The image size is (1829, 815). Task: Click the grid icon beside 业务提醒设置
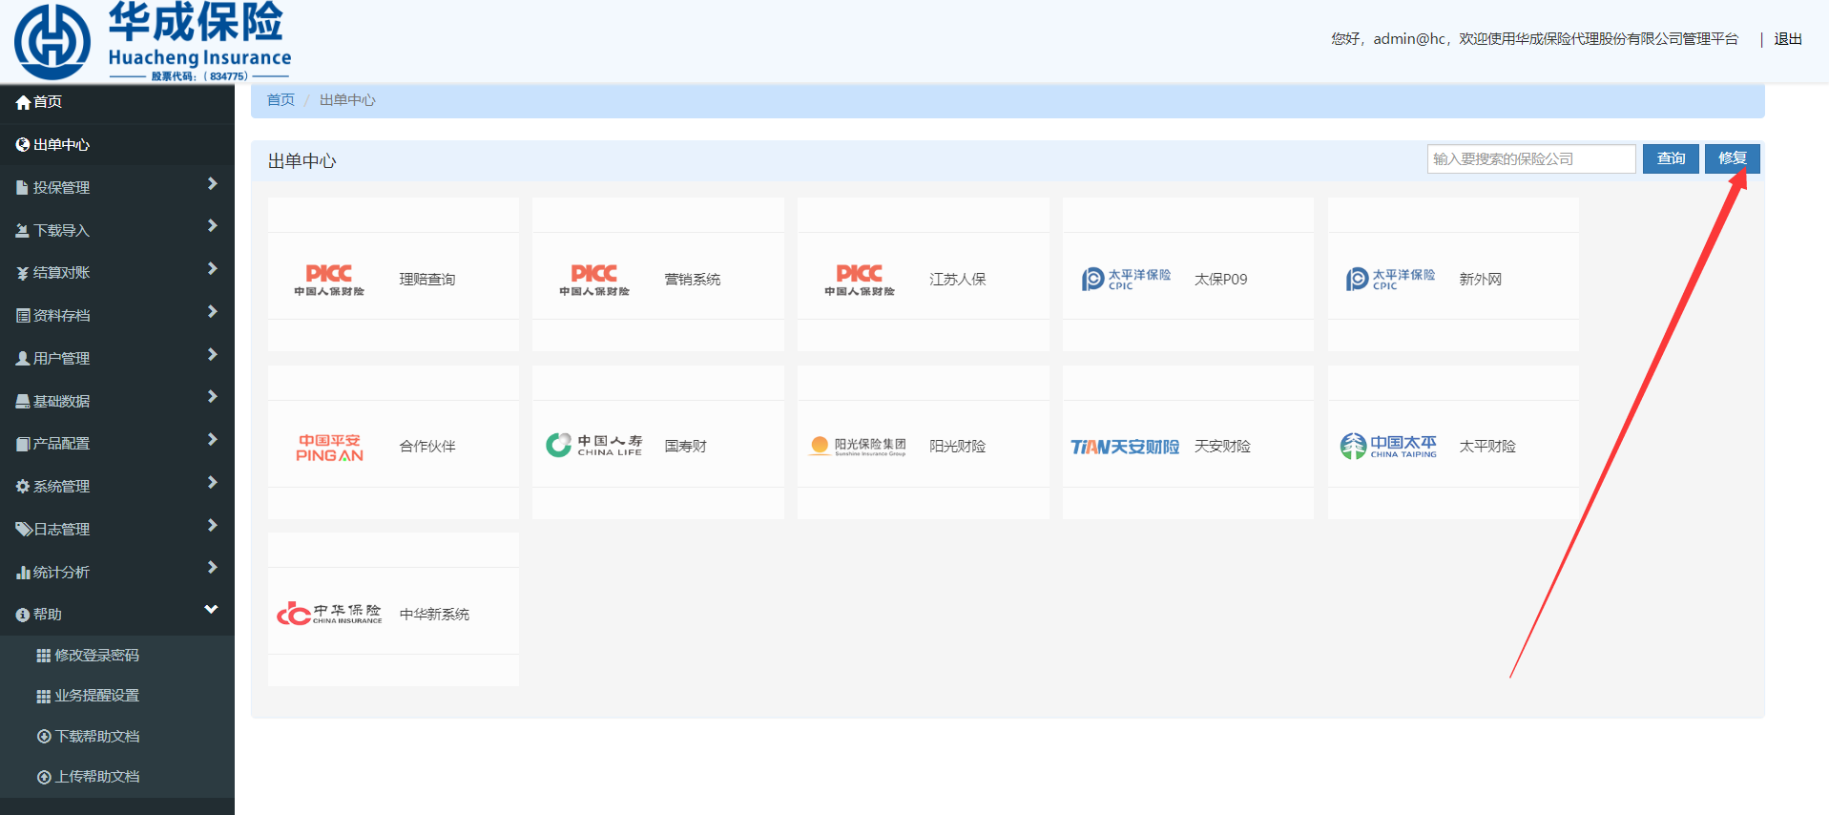click(43, 697)
